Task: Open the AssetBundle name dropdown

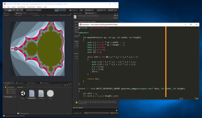Action: point(96,113)
